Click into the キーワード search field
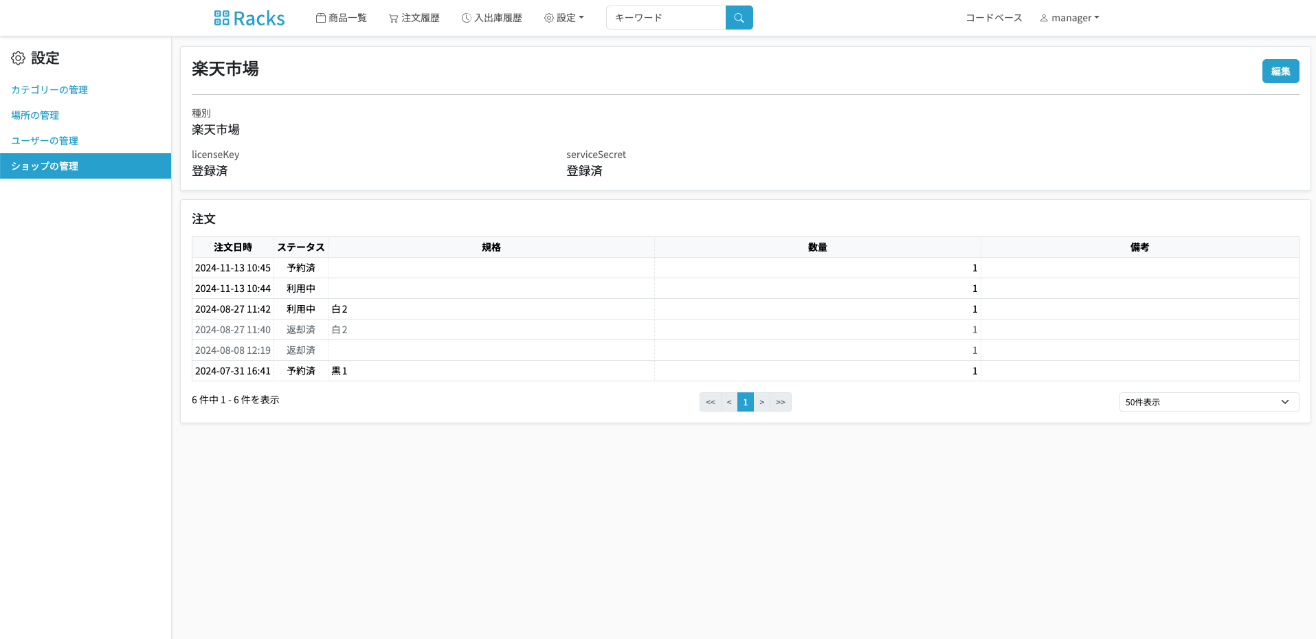1316x639 pixels. 665,18
